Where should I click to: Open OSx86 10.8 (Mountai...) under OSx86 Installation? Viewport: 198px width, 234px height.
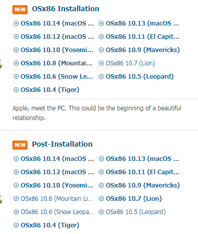click(x=56, y=63)
